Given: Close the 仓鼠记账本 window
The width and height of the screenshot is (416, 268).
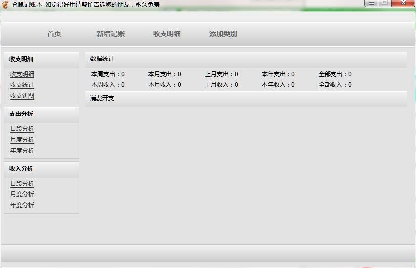Looking at the screenshot, I should coord(403,3).
